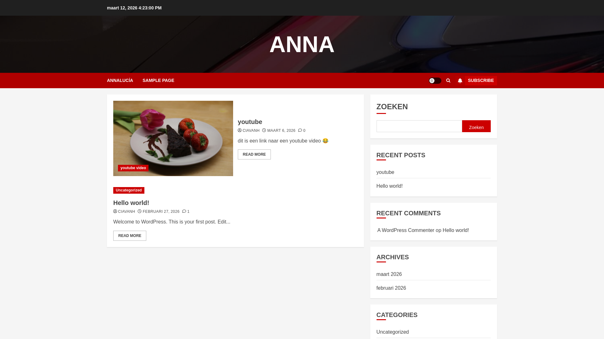Click the red Zoeken button

476,126
